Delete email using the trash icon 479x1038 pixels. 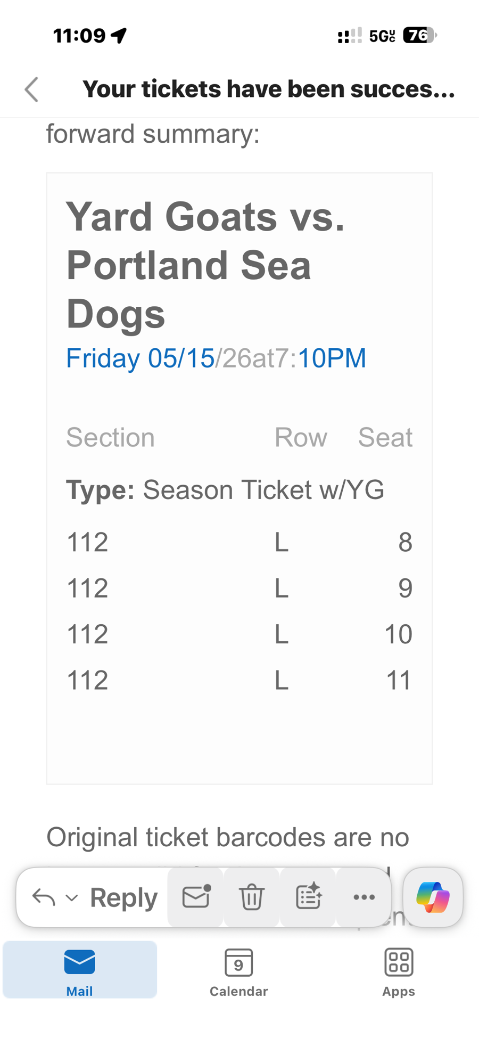[251, 897]
